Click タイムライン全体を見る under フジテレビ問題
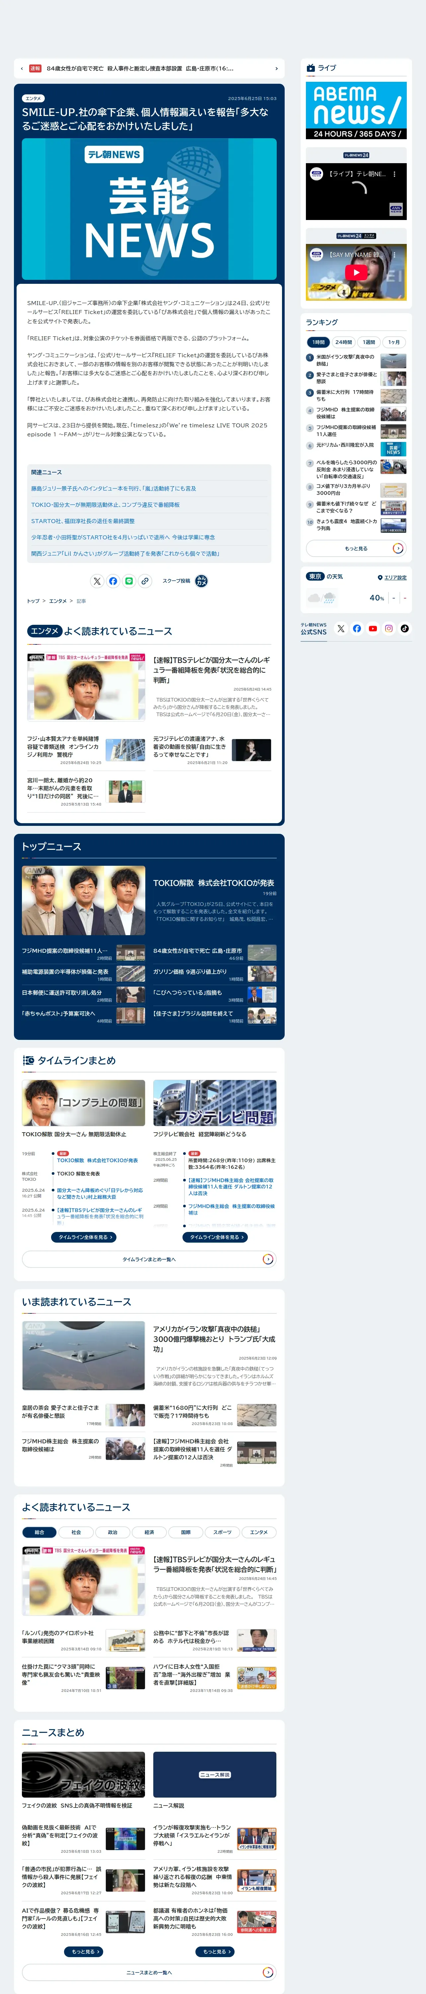 pyautogui.click(x=215, y=1237)
